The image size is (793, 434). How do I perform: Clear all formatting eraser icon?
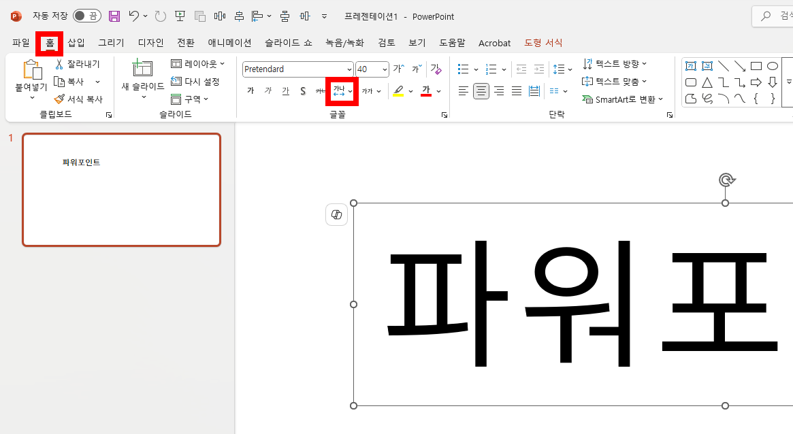tap(436, 69)
